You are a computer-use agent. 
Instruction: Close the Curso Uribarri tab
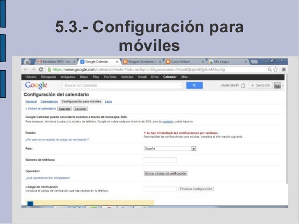click(203, 62)
